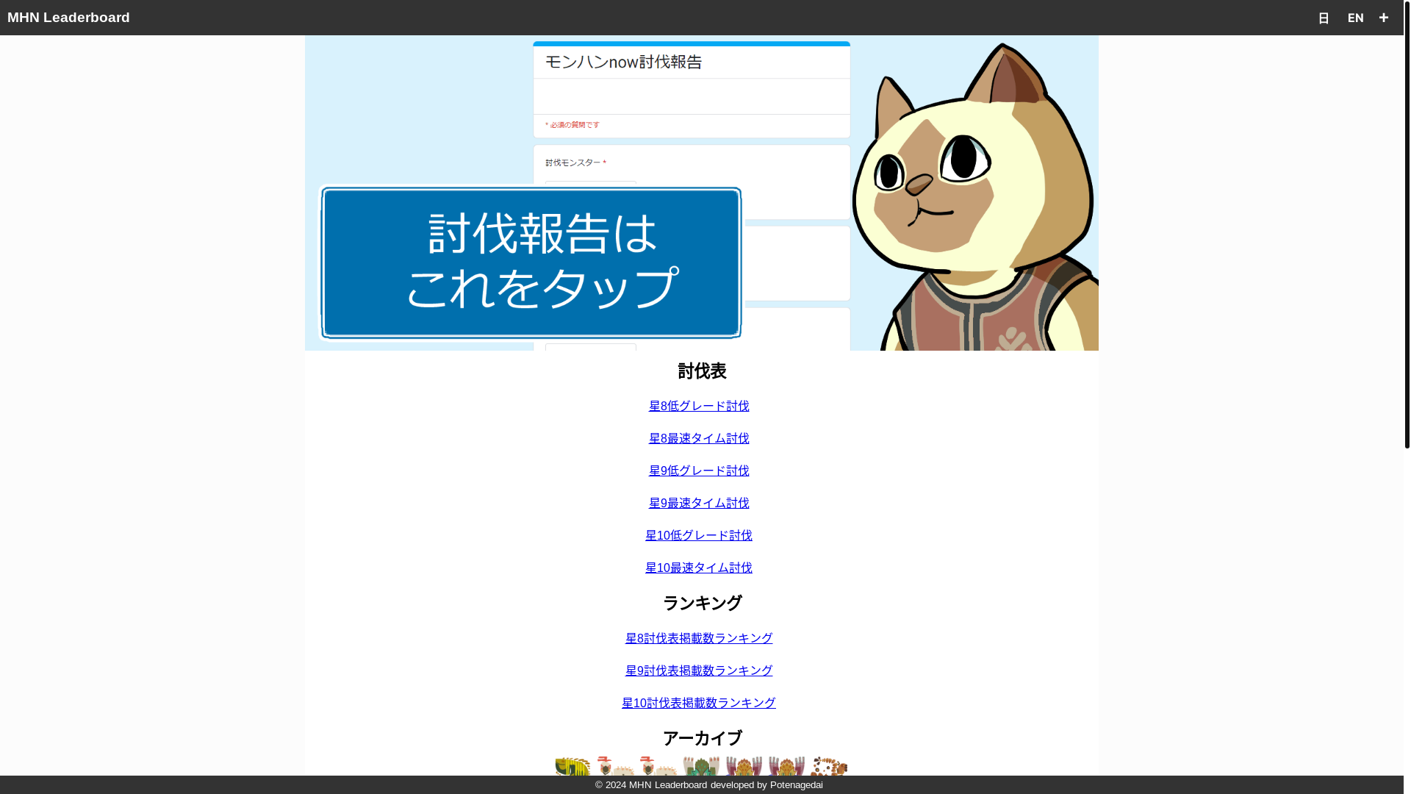Open 星8最速タイム討伐 table link
The width and height of the screenshot is (1411, 794).
click(x=699, y=438)
